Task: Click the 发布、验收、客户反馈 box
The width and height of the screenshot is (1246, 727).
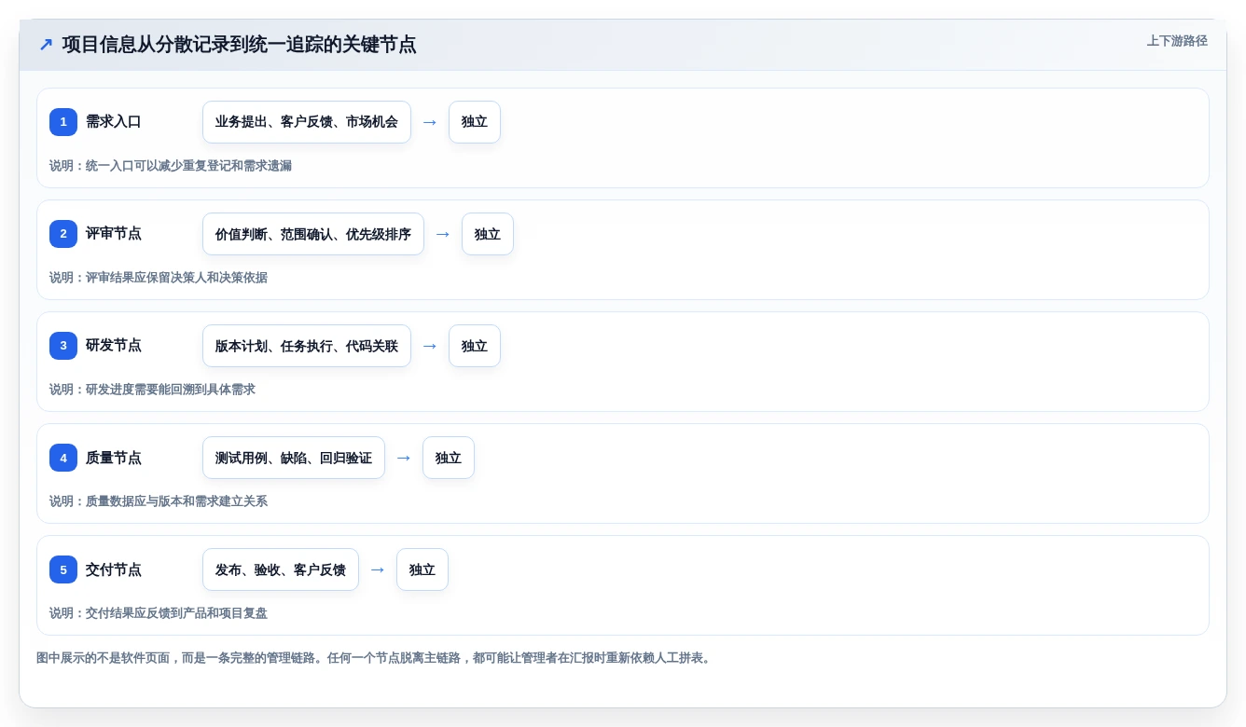Action: 281,569
